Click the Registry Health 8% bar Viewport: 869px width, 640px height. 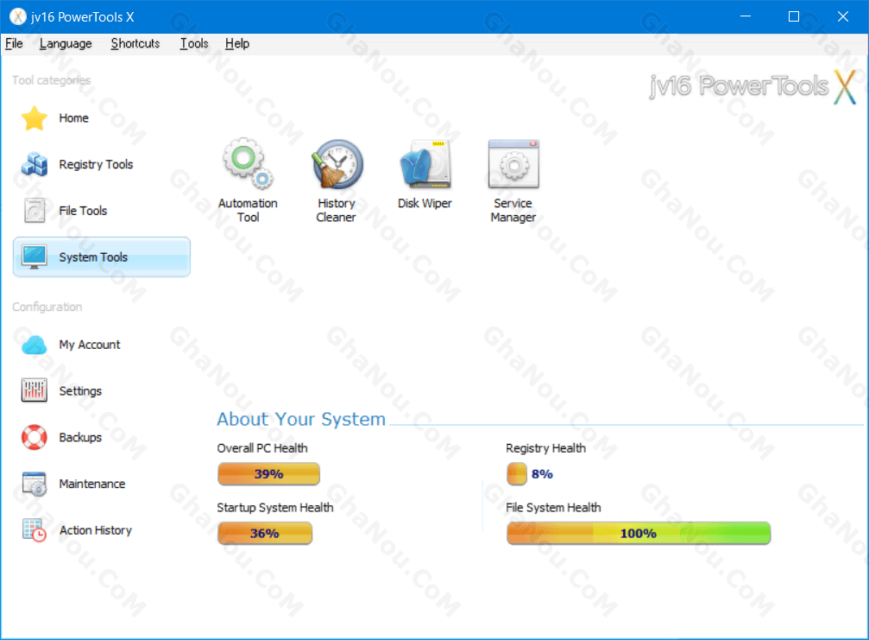tap(517, 473)
